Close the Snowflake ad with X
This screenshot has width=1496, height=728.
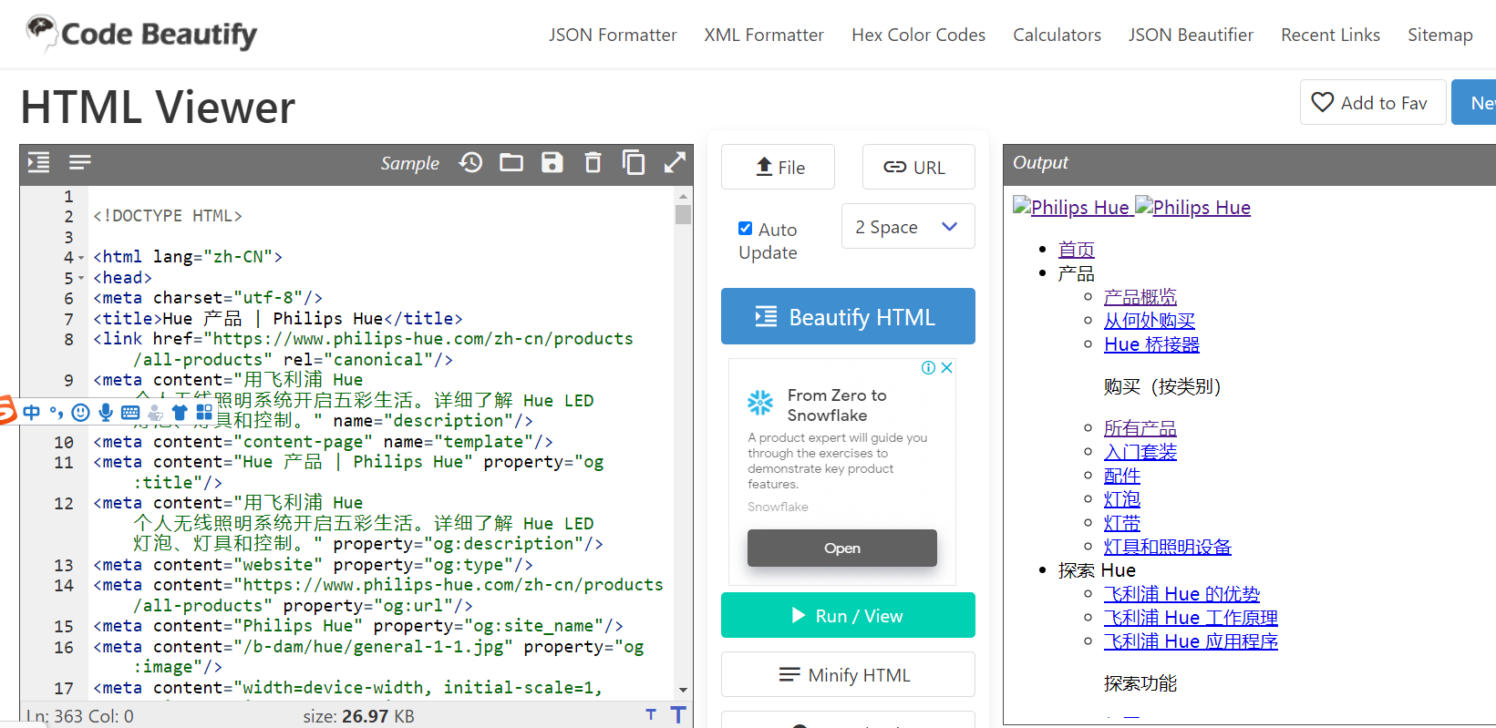click(x=947, y=368)
